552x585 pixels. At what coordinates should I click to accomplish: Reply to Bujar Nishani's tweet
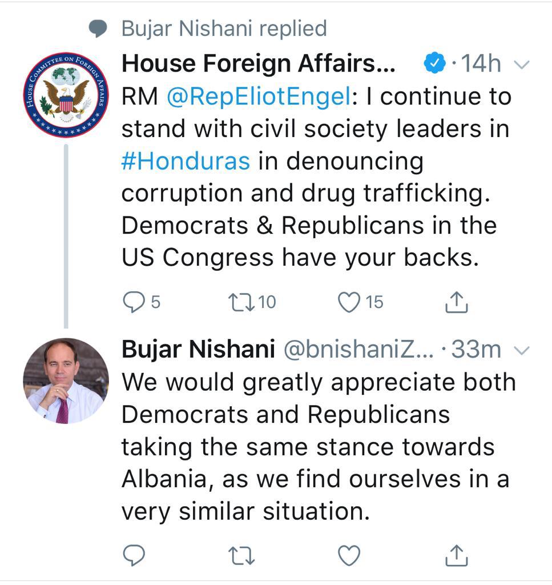pos(135,554)
